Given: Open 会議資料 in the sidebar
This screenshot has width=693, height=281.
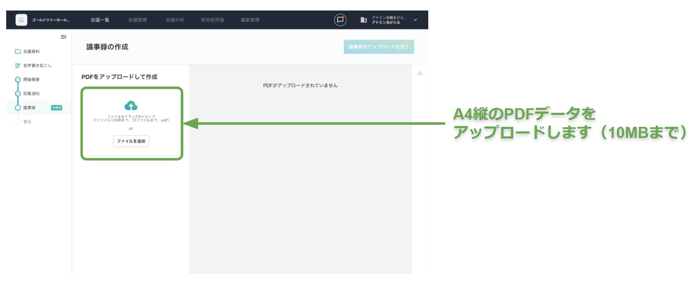Looking at the screenshot, I should 31,52.
